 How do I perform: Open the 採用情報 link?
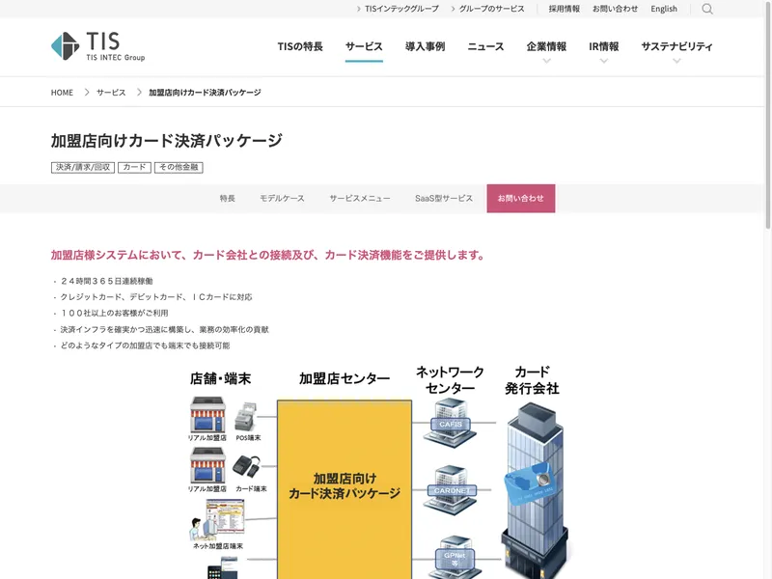click(565, 9)
